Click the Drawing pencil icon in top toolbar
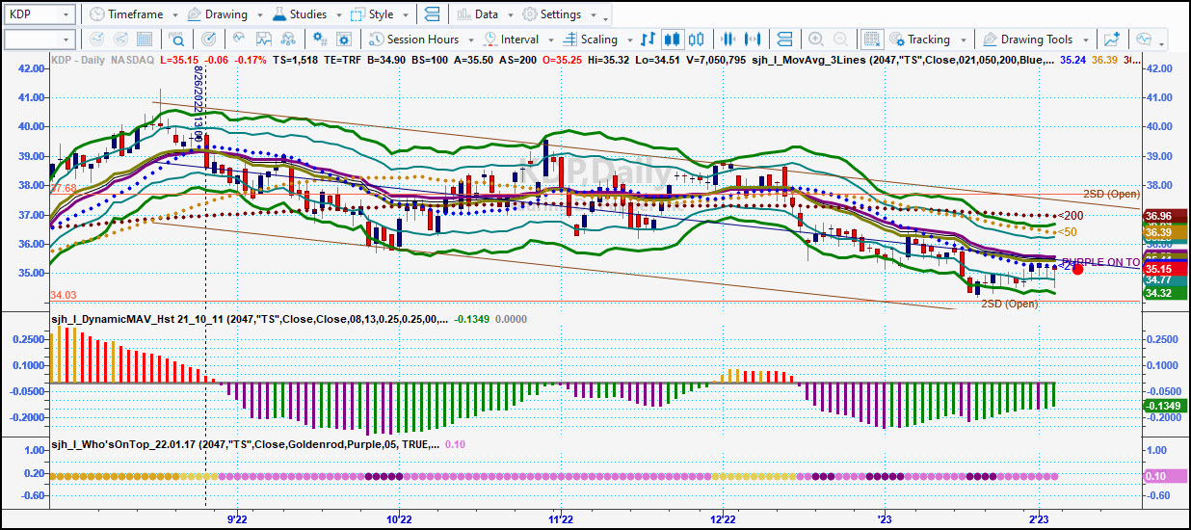Screen dimensions: 1191x530 pos(194,14)
